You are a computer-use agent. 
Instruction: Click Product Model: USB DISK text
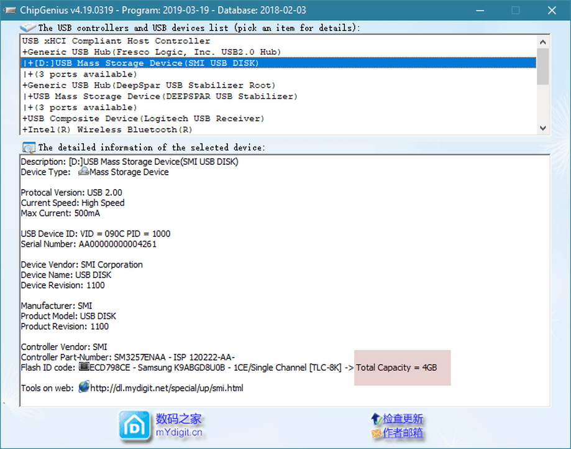(x=68, y=316)
